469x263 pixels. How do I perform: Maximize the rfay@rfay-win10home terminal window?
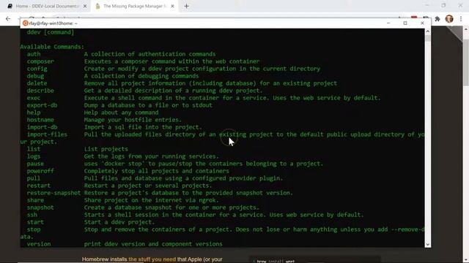click(x=405, y=23)
